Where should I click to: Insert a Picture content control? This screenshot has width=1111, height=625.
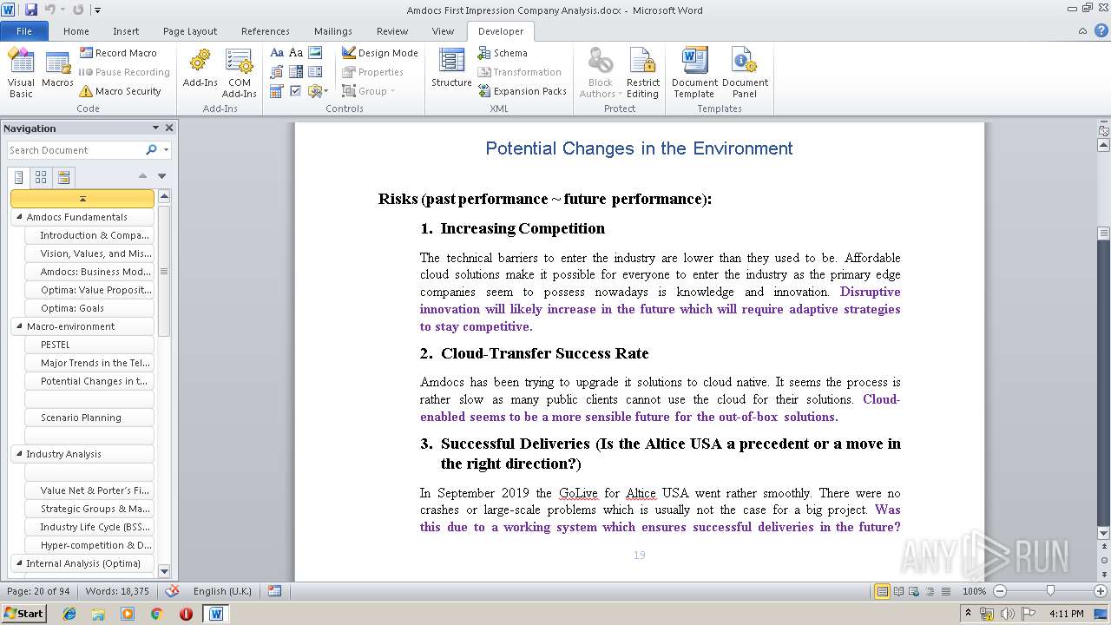[315, 53]
